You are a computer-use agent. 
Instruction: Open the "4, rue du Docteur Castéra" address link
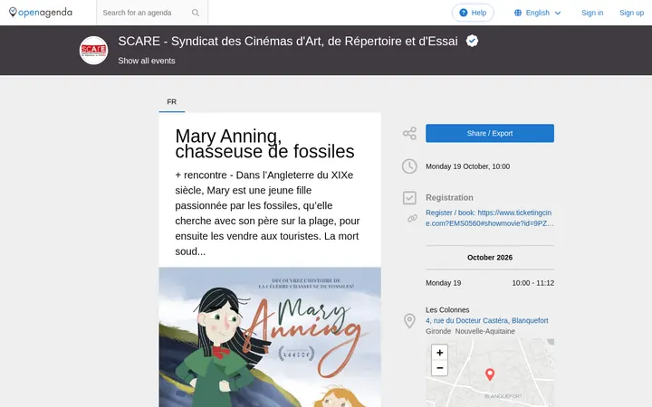pyautogui.click(x=486, y=320)
